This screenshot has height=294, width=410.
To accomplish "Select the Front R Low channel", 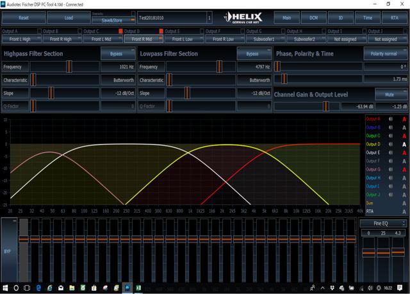I will point(225,39).
